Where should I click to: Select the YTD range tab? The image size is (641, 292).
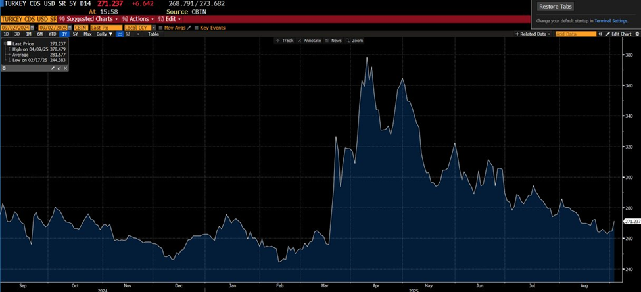[53, 34]
